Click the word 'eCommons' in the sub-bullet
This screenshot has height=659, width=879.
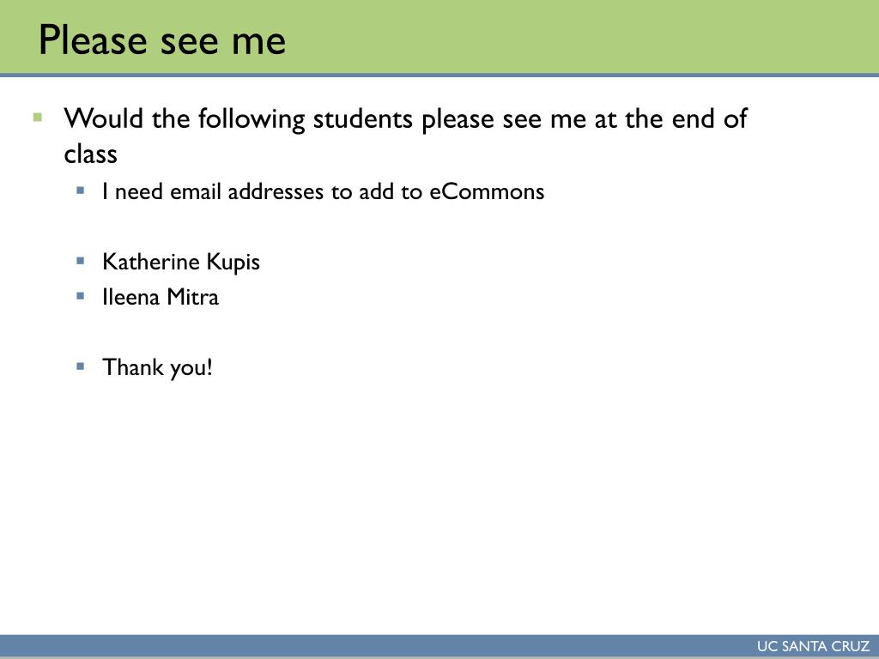488,191
